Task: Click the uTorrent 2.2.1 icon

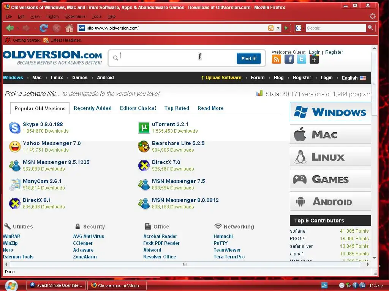Action: (144, 128)
